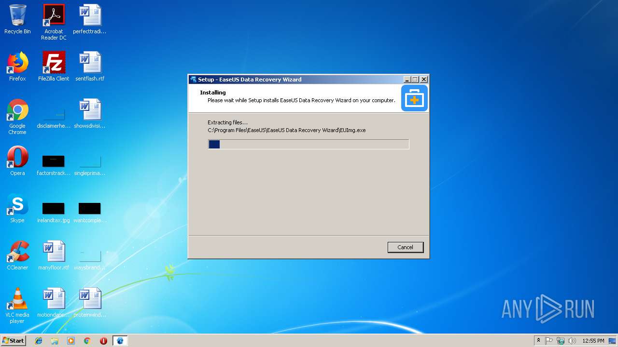Click the setup window title bar icon
This screenshot has width=618, height=347.
pos(193,80)
